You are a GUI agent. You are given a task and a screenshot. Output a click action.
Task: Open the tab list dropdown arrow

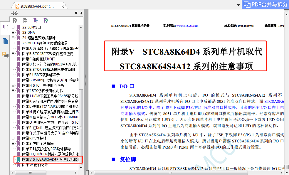238,5
